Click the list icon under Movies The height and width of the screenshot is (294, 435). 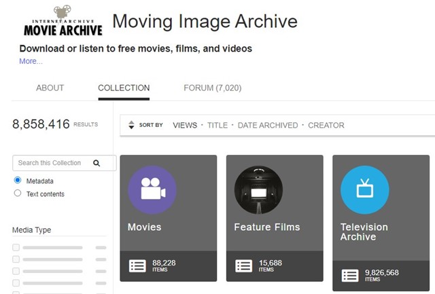tap(137, 266)
